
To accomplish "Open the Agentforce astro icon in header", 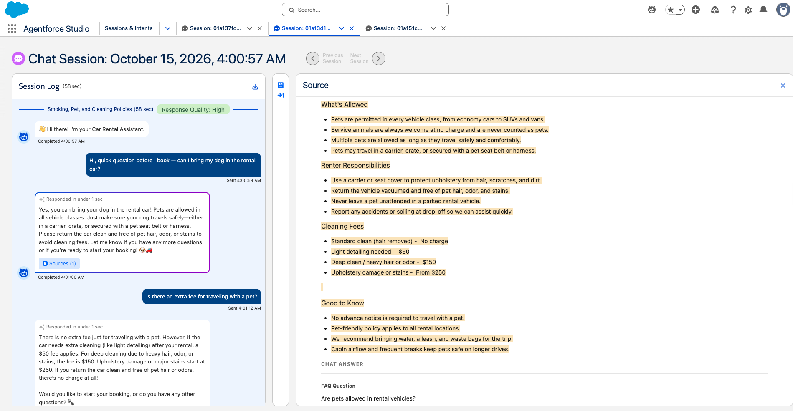I will coord(652,10).
